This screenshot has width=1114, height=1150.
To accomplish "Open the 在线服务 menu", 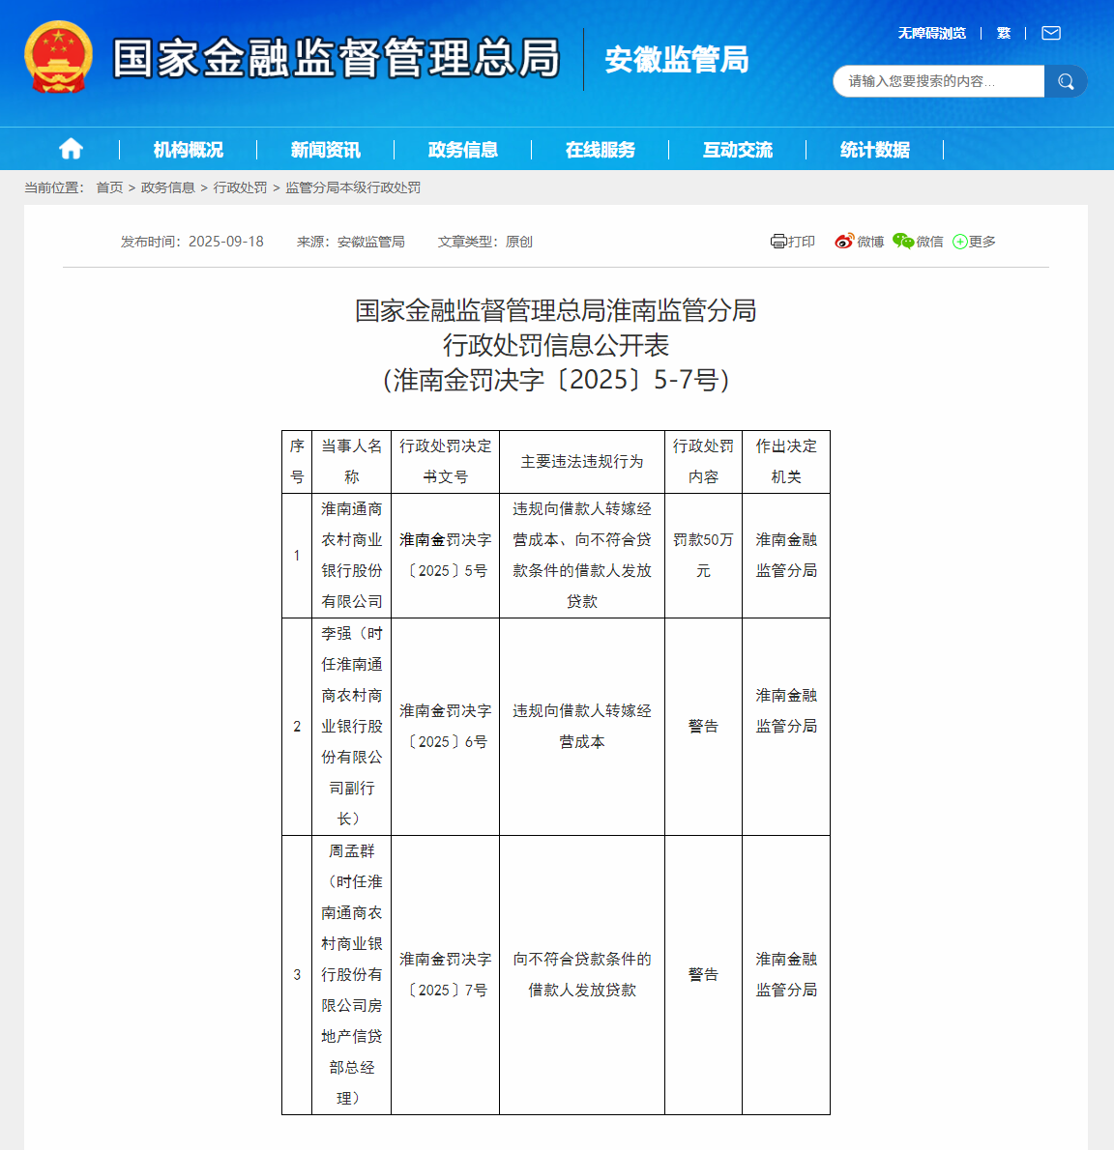I will pyautogui.click(x=600, y=149).
